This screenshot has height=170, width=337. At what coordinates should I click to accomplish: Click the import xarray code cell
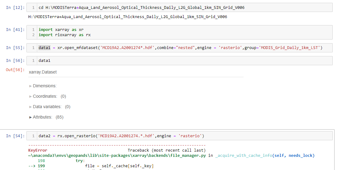click(180, 32)
